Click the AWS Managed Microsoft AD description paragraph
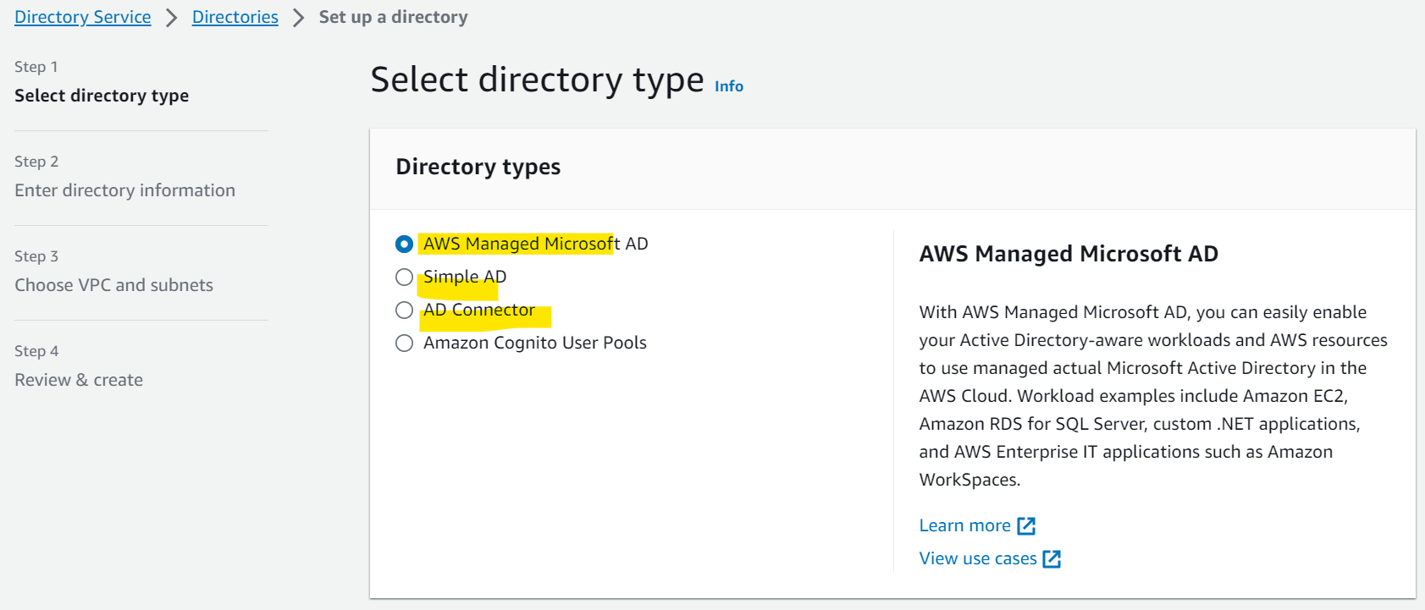The image size is (1425, 610). 1153,396
